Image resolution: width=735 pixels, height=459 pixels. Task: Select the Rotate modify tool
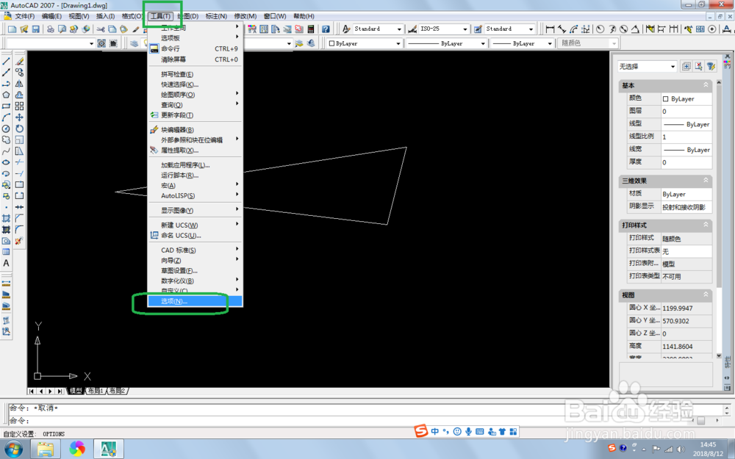[19, 129]
